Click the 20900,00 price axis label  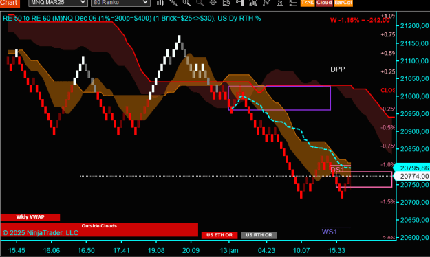click(414, 131)
